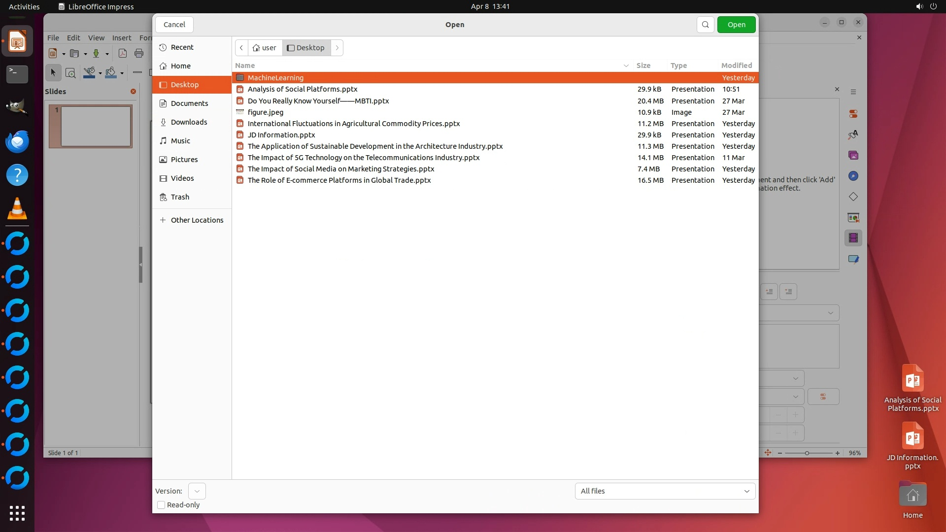Click the PDF export toolbar icon
The height and width of the screenshot is (532, 946).
click(123, 54)
